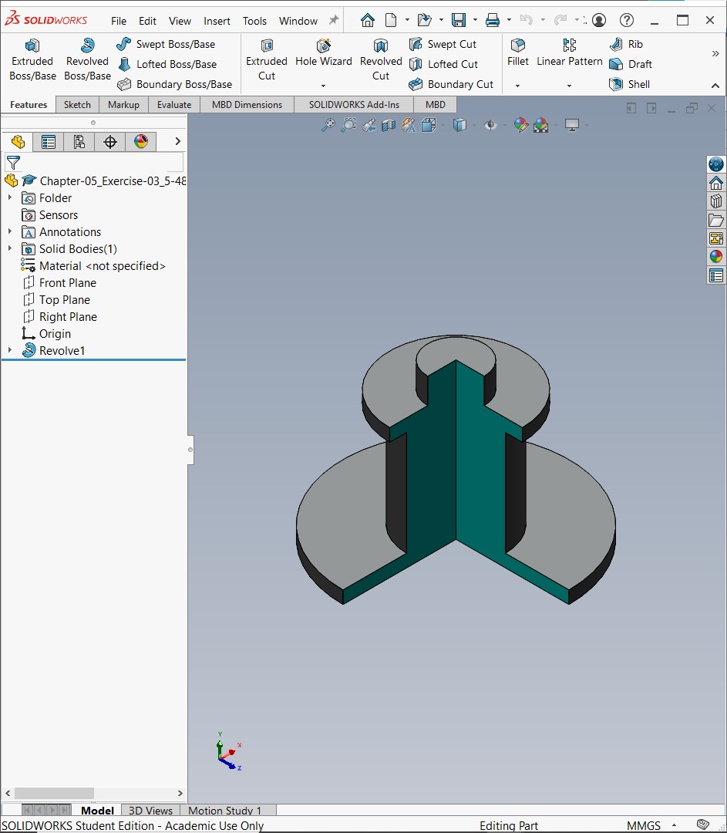
Task: Click Lofted Cut tool
Action: coord(443,64)
